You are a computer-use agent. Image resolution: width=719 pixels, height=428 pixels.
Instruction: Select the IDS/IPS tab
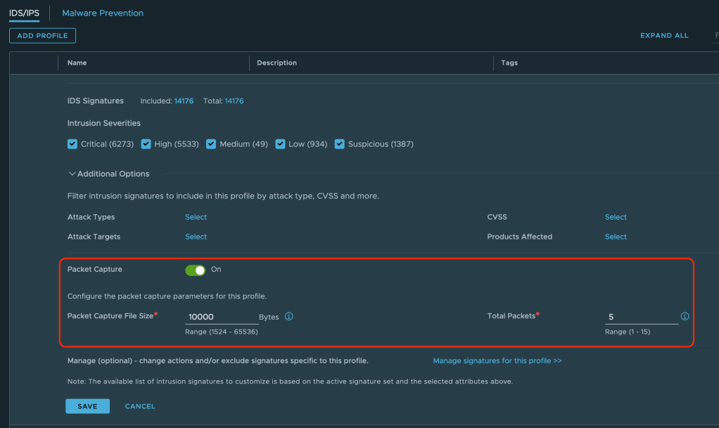(24, 13)
